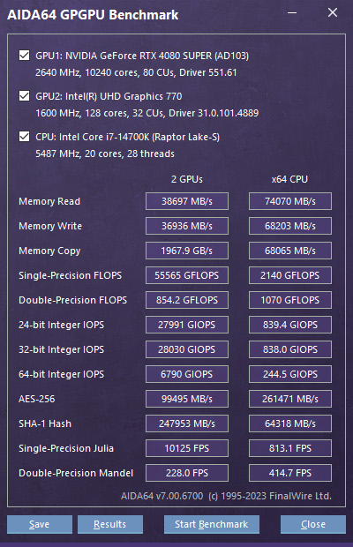Select the GPU Single-Precision Julia 10125 FPS box

(187, 448)
